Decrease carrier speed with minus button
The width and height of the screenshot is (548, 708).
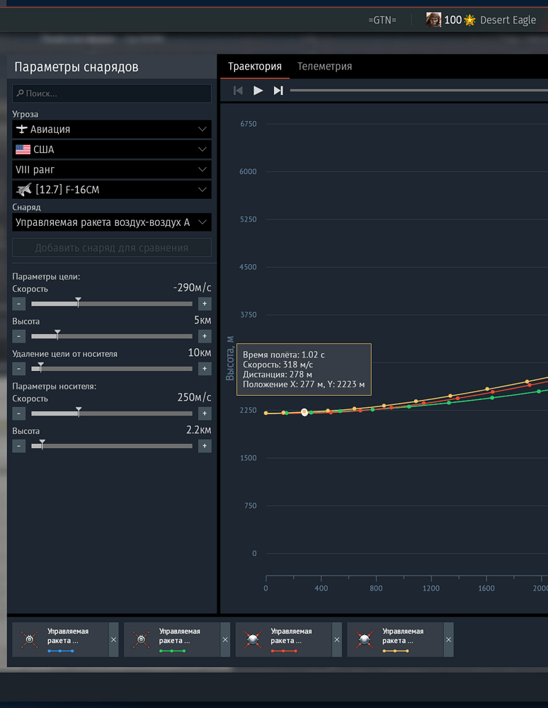(x=18, y=413)
